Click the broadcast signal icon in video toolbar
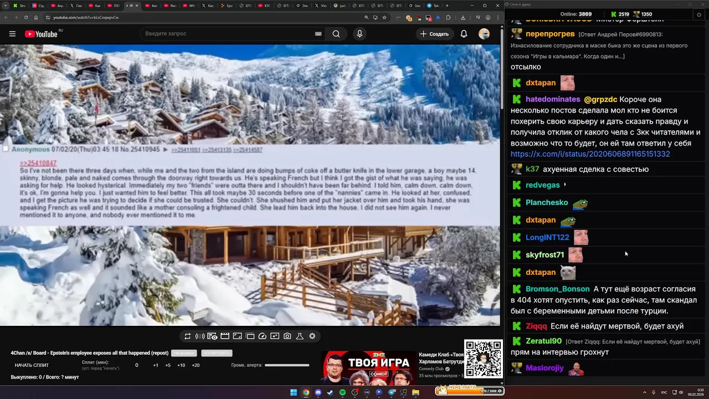709x399 pixels. coord(200,336)
